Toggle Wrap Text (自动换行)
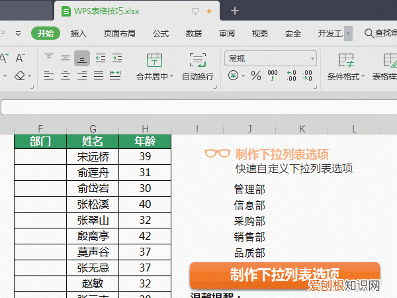Viewport: 397px width, 298px height. point(198,67)
